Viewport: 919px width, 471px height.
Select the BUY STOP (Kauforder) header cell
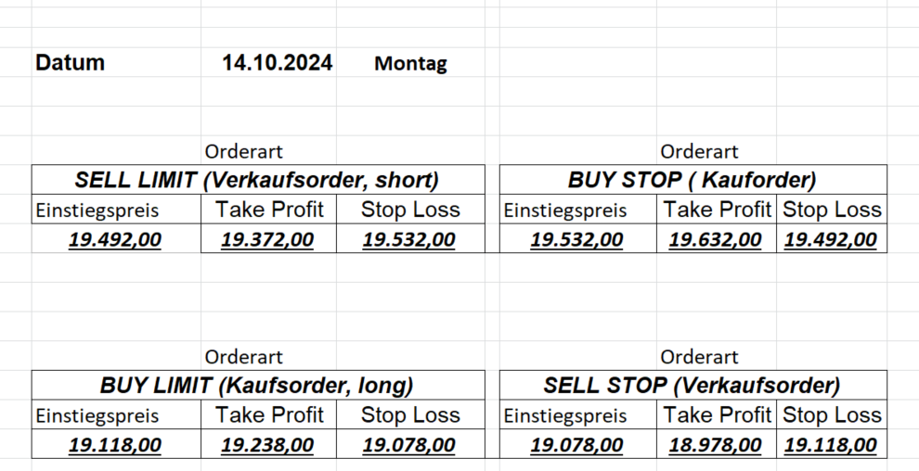[x=692, y=180]
